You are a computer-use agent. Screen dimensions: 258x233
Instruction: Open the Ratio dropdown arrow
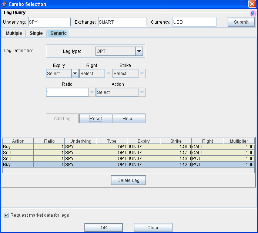(92, 92)
